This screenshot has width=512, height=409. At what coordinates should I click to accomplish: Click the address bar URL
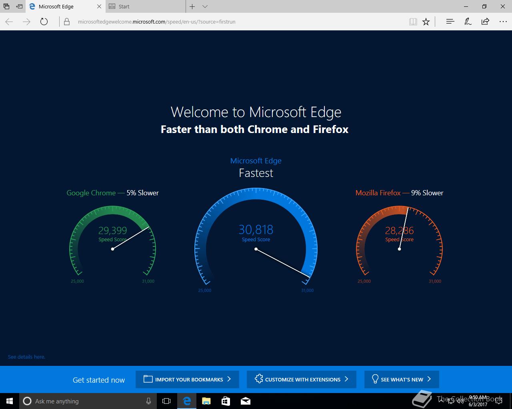pyautogui.click(x=156, y=22)
